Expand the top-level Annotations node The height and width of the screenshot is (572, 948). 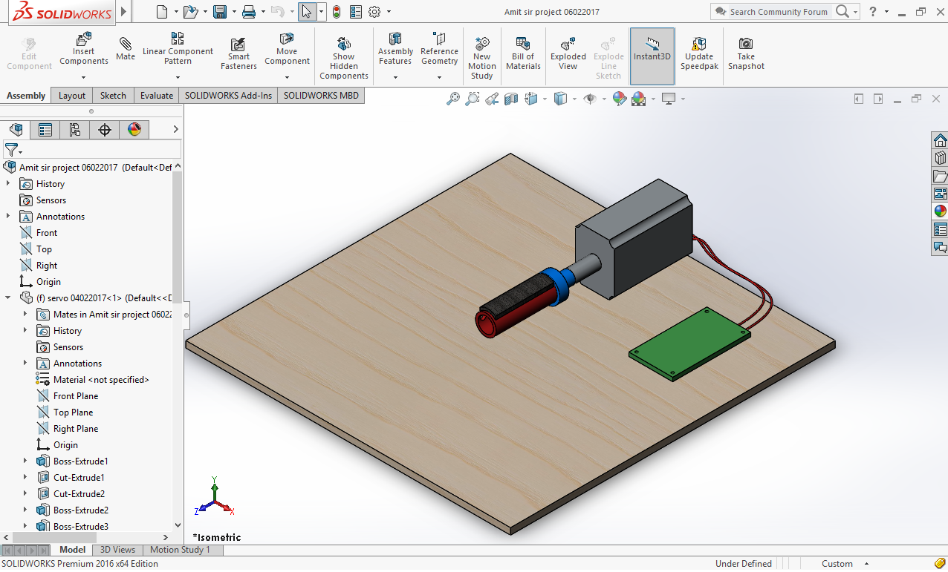tap(8, 216)
